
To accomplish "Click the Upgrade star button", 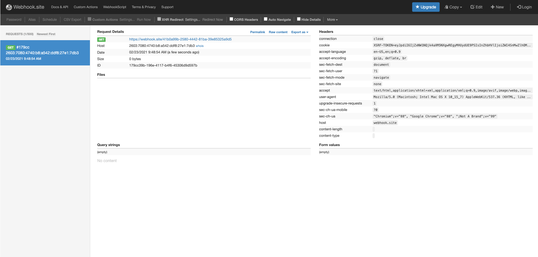I will pos(426,7).
